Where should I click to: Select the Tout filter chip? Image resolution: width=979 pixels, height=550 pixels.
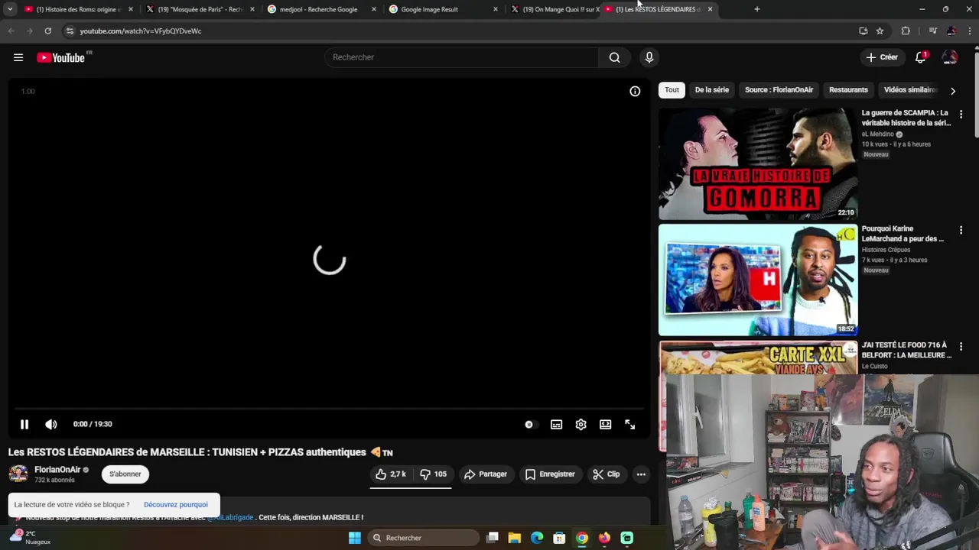coord(672,90)
